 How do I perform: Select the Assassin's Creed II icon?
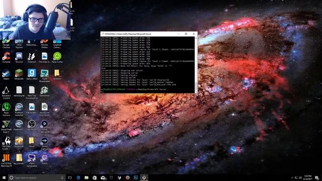point(6,93)
